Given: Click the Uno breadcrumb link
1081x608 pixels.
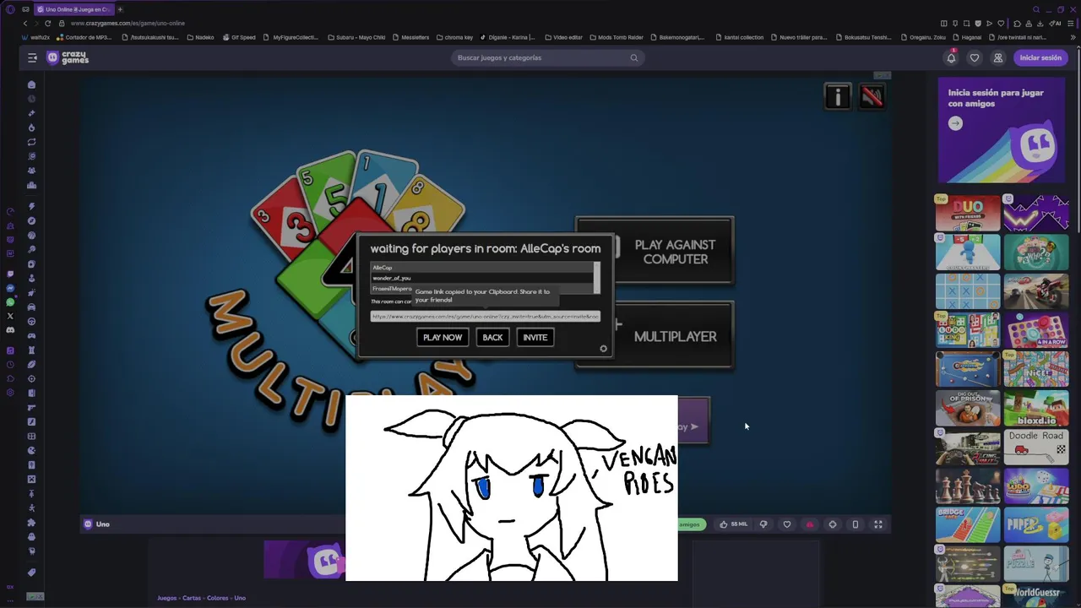Looking at the screenshot, I should [x=240, y=598].
